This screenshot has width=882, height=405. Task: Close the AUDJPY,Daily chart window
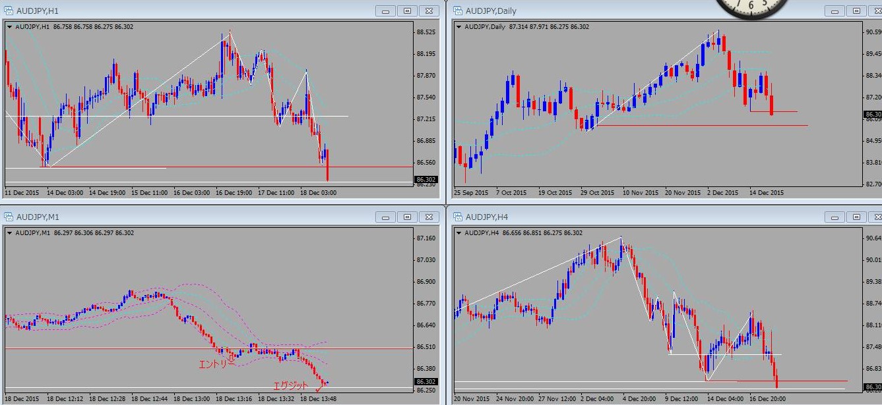[877, 11]
